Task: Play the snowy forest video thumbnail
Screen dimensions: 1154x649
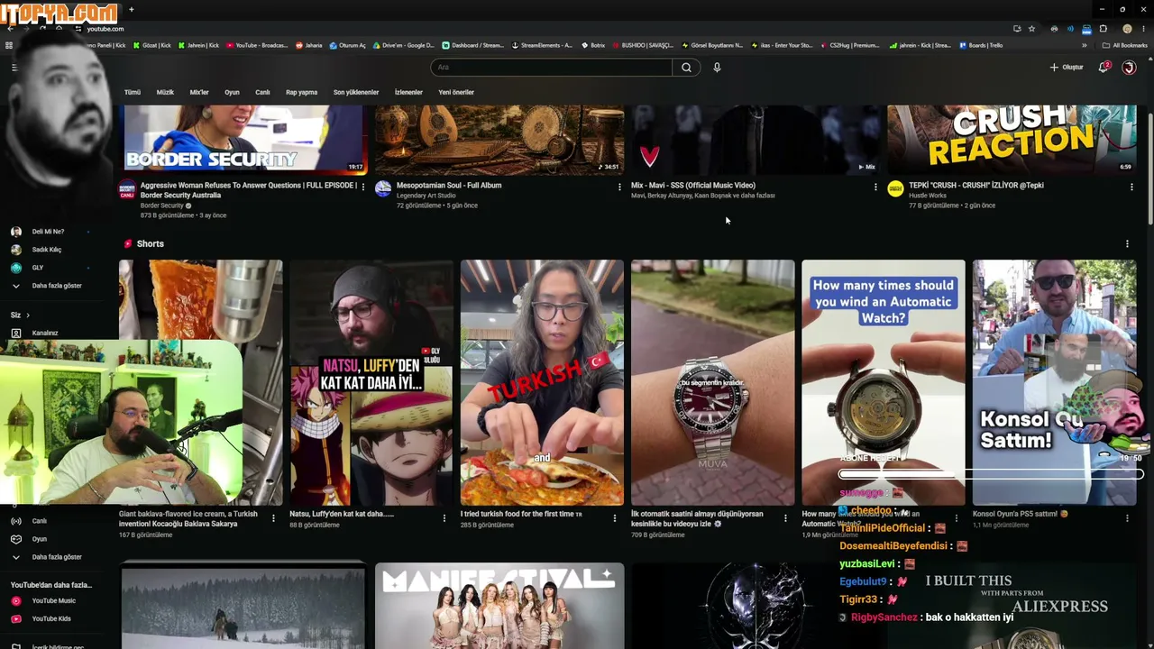Action: [243, 606]
